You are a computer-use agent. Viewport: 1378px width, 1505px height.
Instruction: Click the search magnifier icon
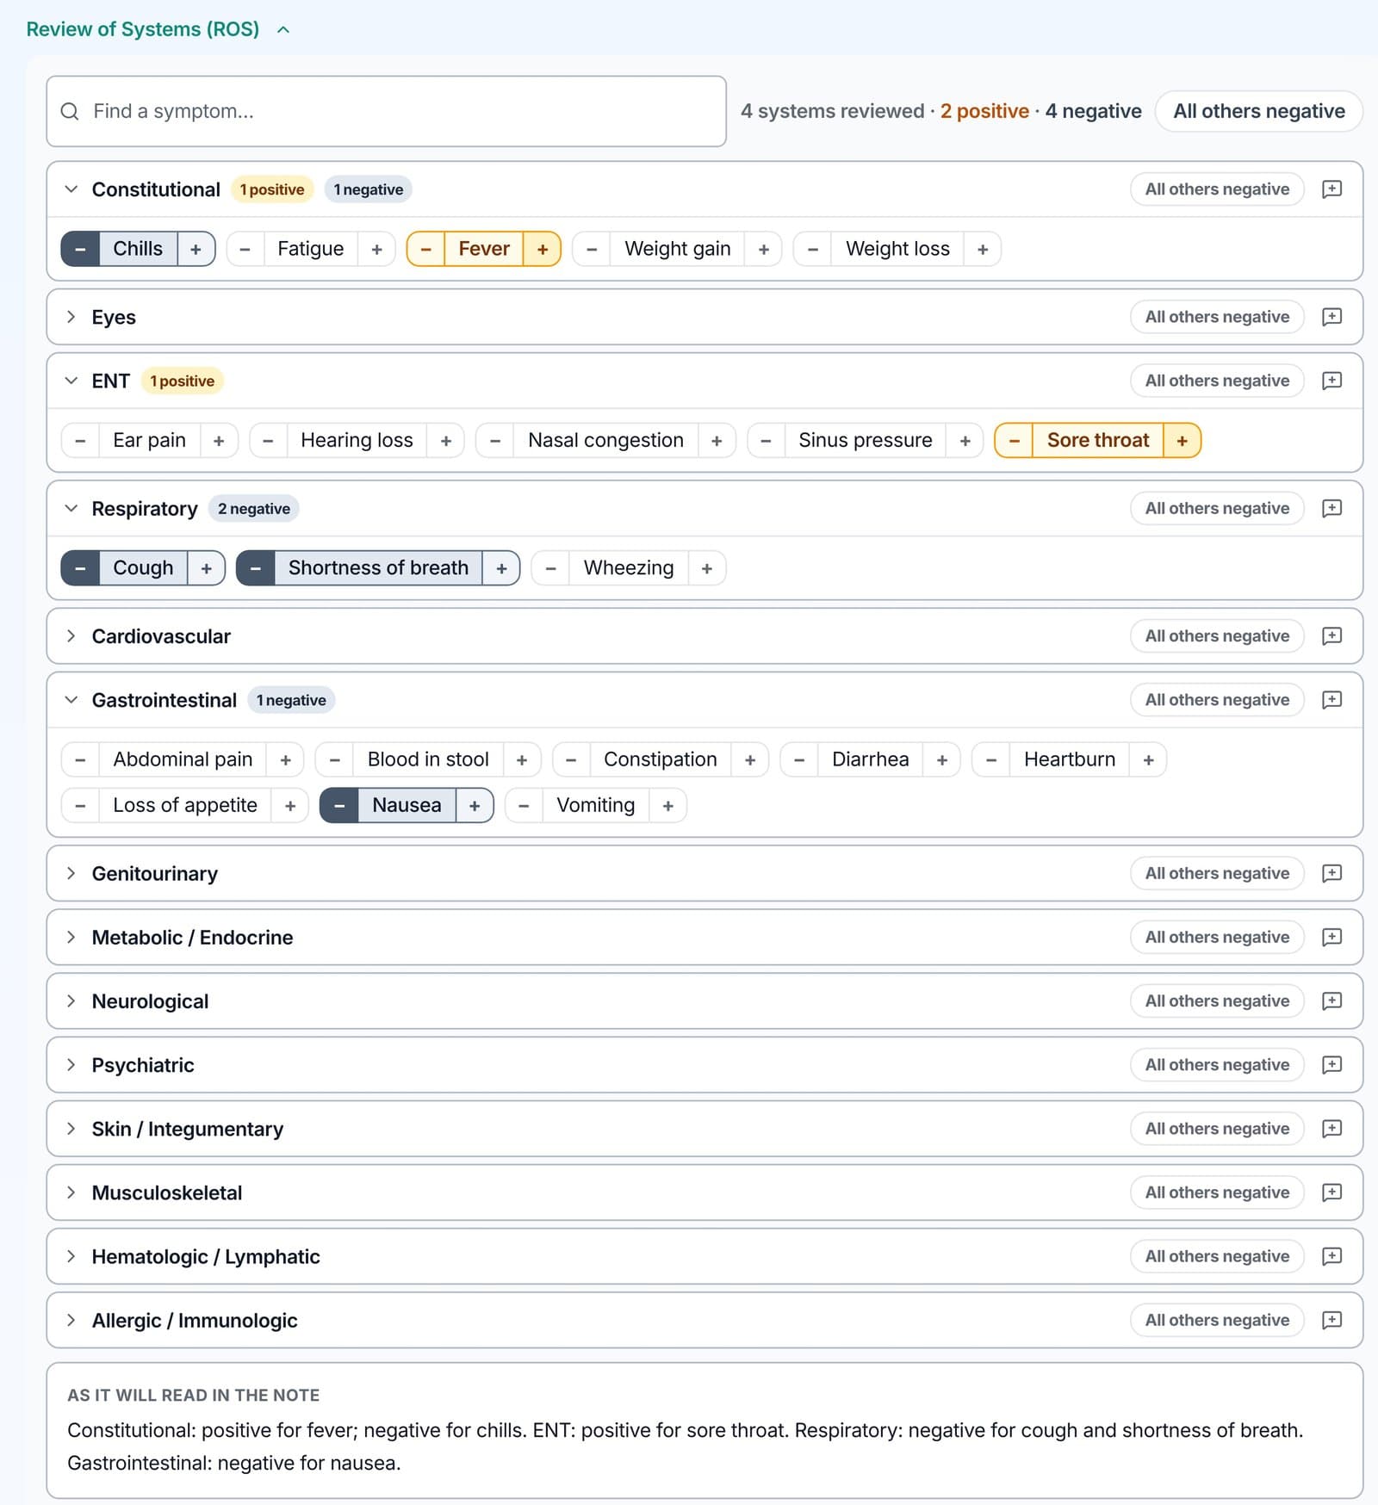pos(70,111)
